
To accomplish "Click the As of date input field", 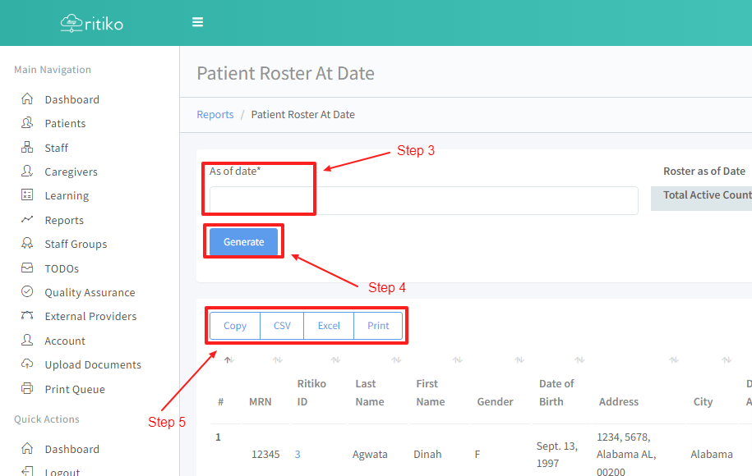I will tap(423, 200).
